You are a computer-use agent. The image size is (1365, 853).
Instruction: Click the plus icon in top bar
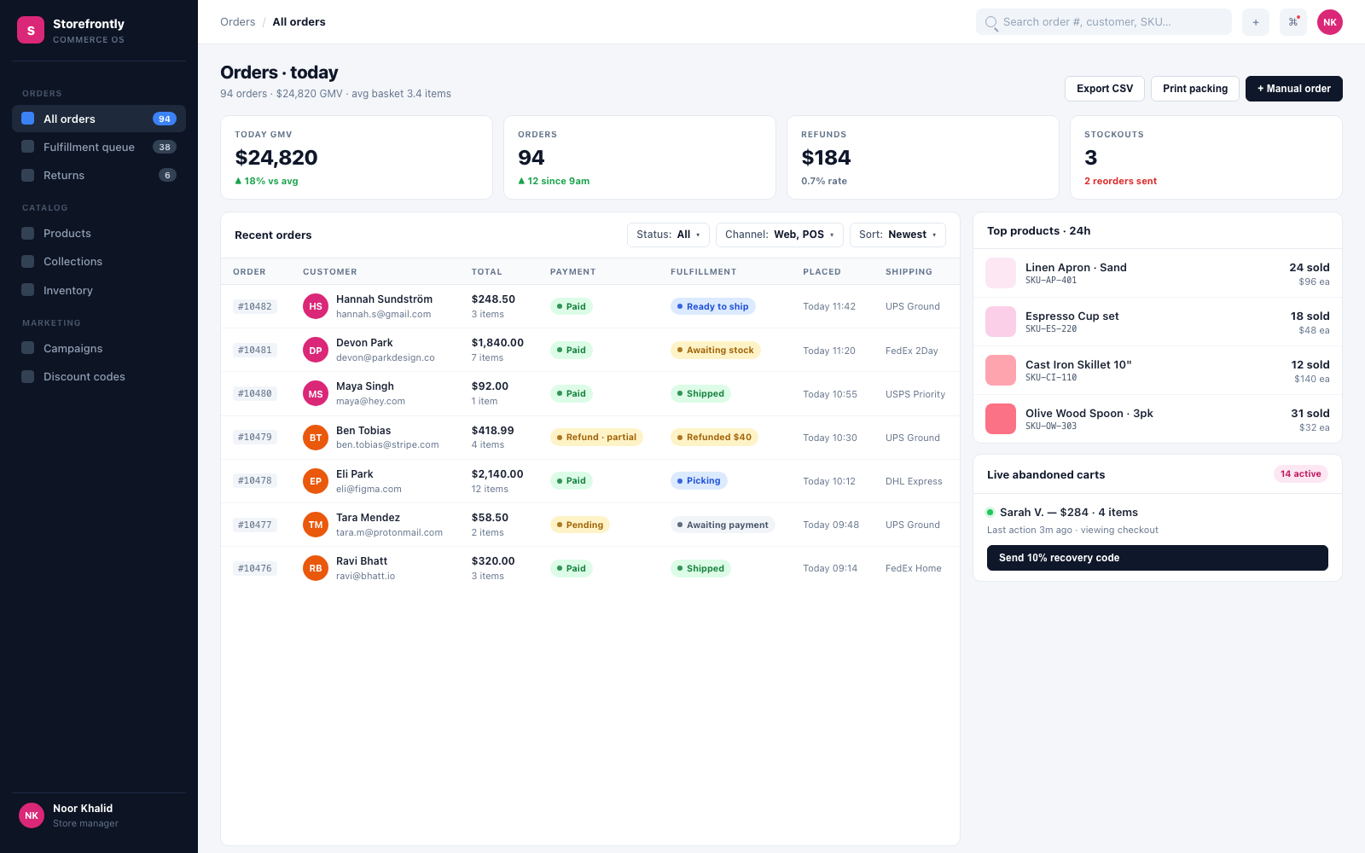[1256, 22]
